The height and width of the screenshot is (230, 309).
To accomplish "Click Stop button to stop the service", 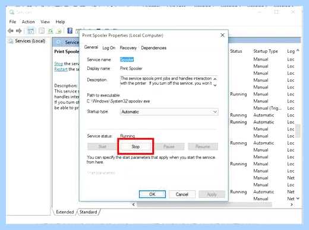I will 135,146.
